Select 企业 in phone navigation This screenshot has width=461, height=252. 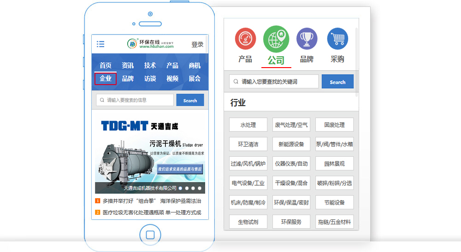click(106, 78)
